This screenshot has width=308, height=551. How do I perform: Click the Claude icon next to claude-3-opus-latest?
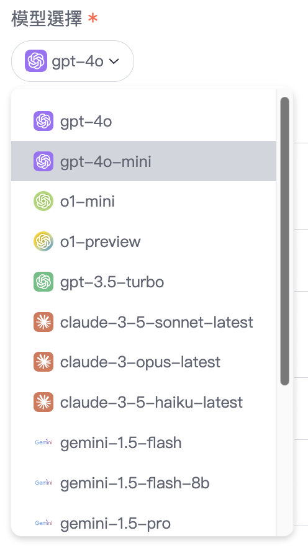(x=43, y=362)
